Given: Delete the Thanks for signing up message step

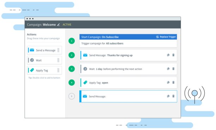Looking at the screenshot, I should [x=173, y=55].
